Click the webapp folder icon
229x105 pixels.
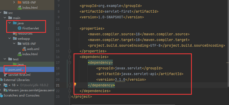point(15,38)
